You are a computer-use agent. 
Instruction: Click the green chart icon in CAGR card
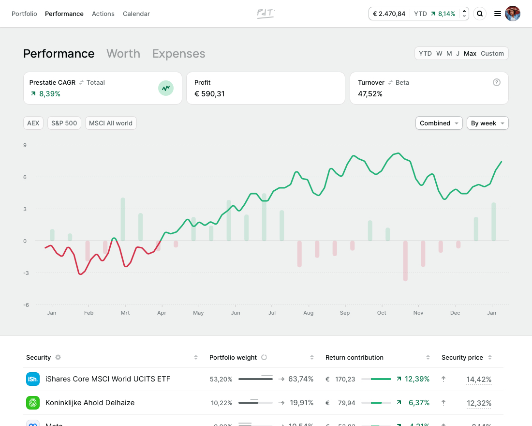point(166,88)
